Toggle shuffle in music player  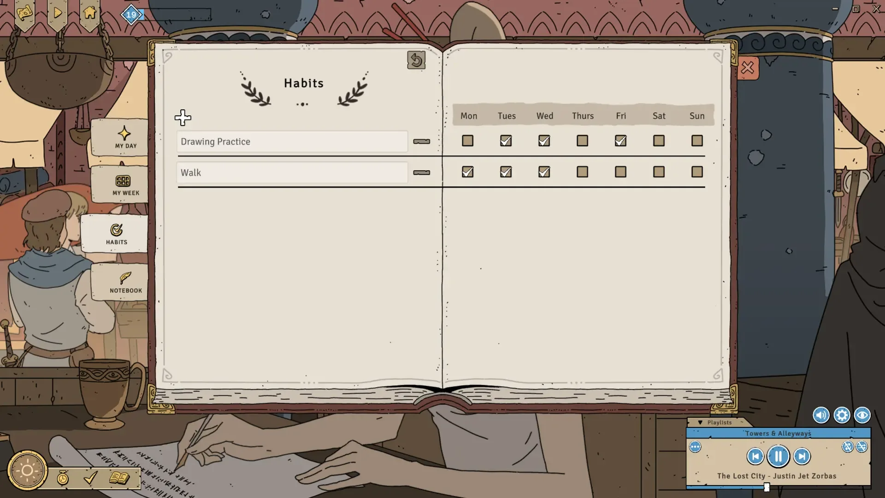(861, 447)
